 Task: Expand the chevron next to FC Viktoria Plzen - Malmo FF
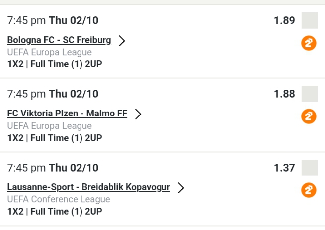[138, 114]
